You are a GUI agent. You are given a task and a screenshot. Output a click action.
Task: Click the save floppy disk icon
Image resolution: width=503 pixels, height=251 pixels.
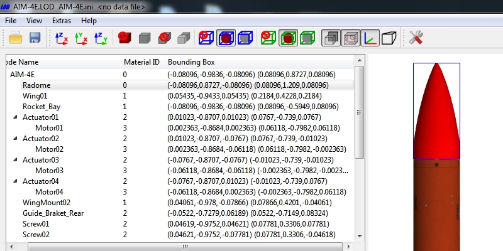pyautogui.click(x=36, y=38)
